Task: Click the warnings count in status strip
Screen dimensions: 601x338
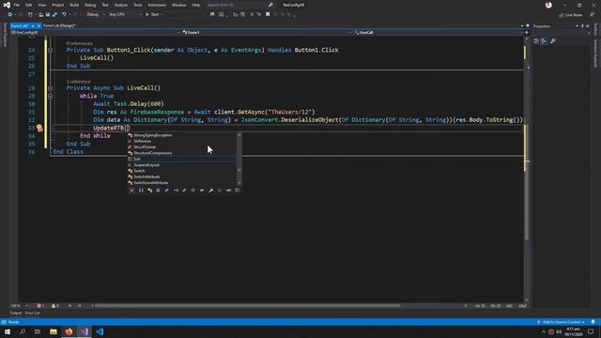Action: [x=55, y=306]
